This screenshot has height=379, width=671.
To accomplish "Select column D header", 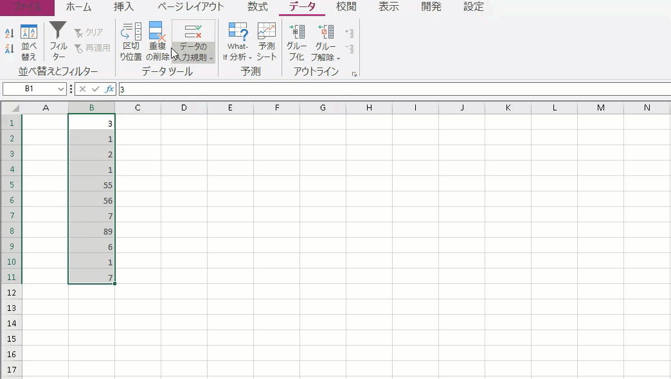I will point(184,107).
